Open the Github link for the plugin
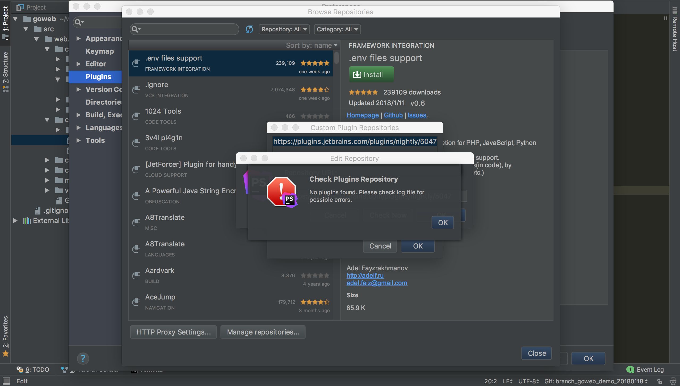680x386 pixels. pos(393,115)
